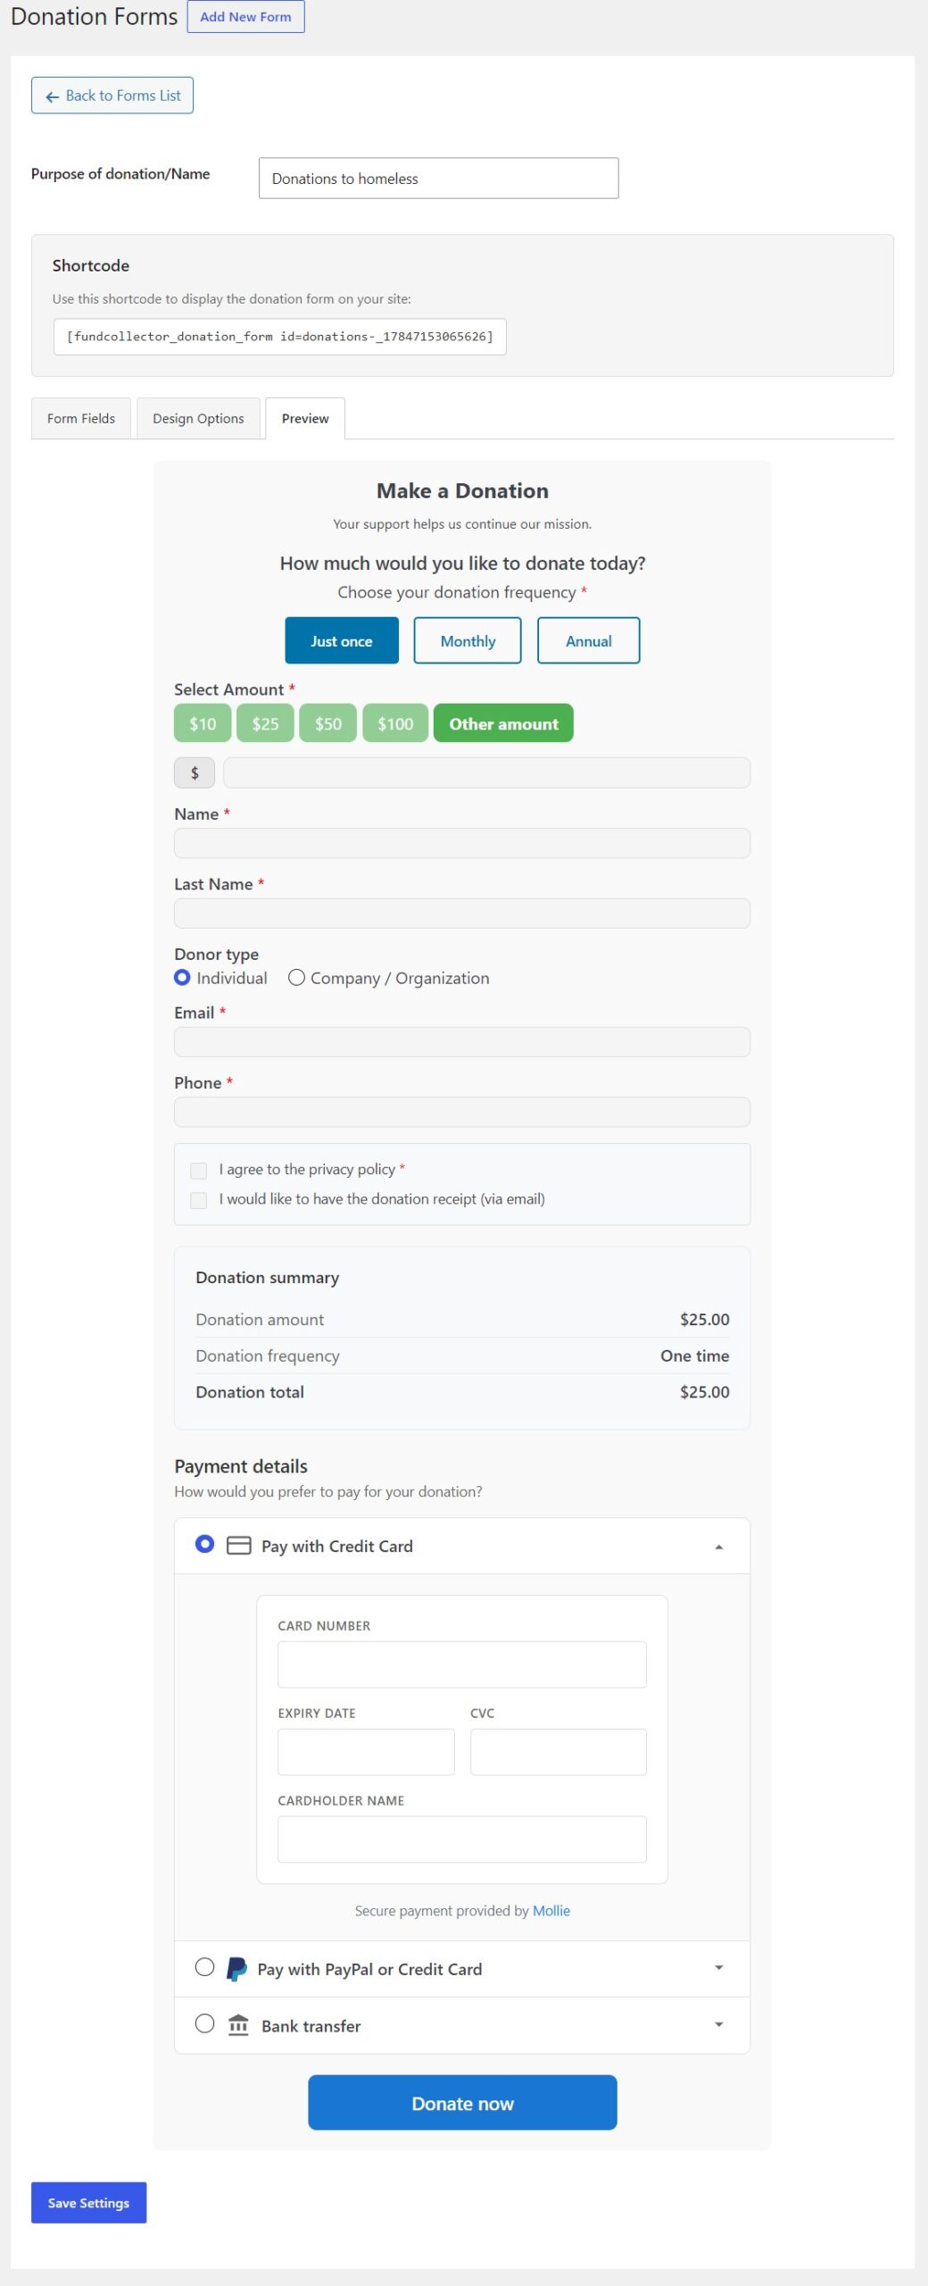Click Add New Form button
The height and width of the screenshot is (2286, 928).
[245, 17]
